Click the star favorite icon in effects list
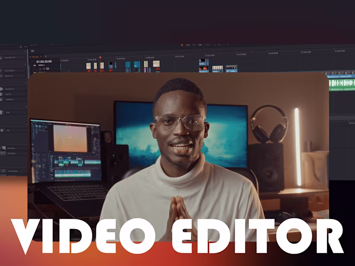The image size is (355, 266). point(2,130)
